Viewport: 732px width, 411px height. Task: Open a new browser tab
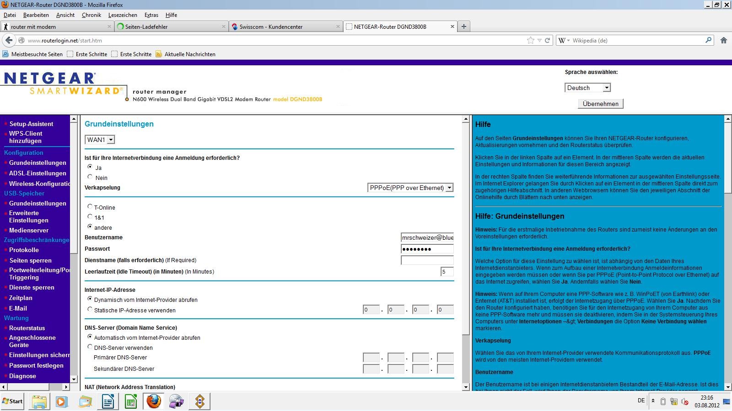(463, 26)
